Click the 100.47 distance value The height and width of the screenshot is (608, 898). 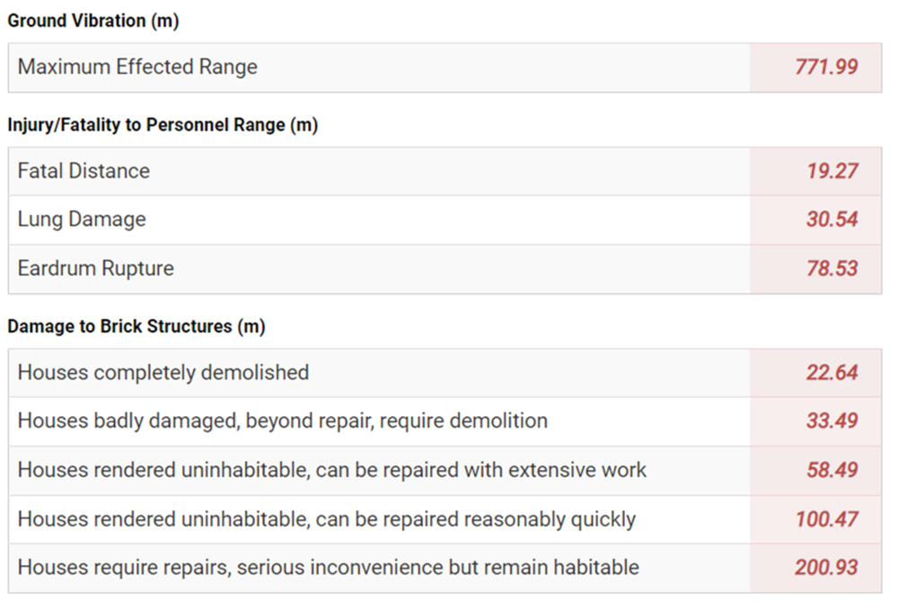tap(826, 518)
